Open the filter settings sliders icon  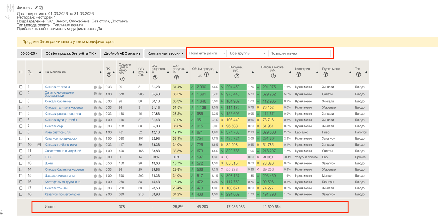pos(10,8)
